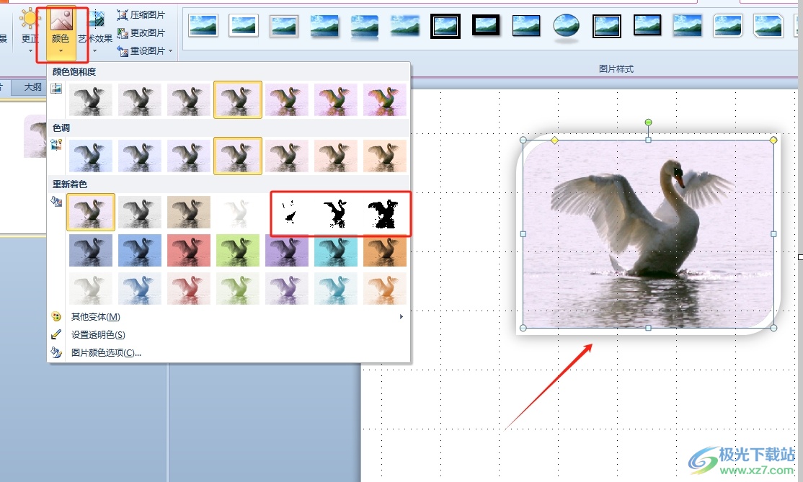Image resolution: width=803 pixels, height=482 pixels.
Task: Select highlighted saturation 100% preset
Action: pyautogui.click(x=238, y=99)
